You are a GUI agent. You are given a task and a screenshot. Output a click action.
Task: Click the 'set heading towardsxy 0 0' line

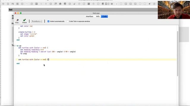tap(32, 50)
